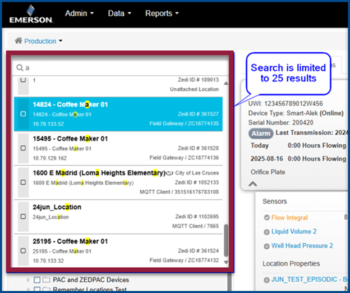Select the 1600 E Madrid (Loma Heights Elementary) result
The height and width of the screenshot is (293, 350).
118,182
